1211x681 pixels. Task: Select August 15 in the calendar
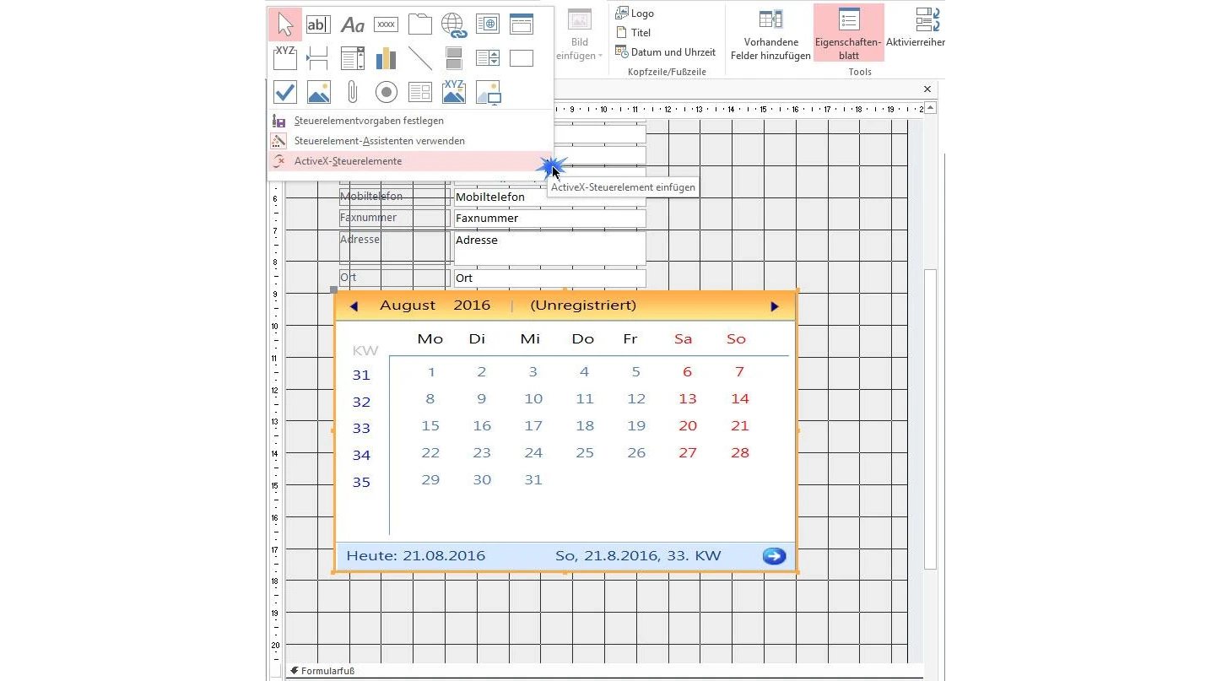pyautogui.click(x=430, y=426)
